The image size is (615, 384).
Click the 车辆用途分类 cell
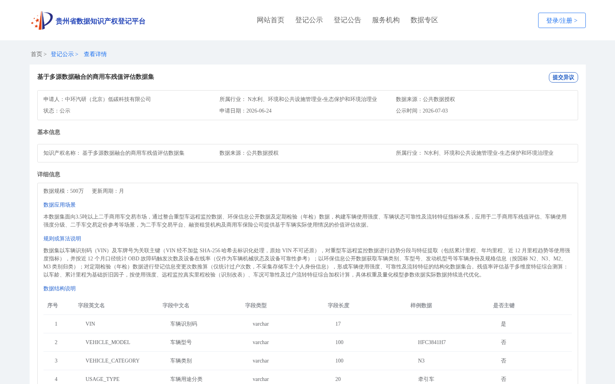tap(186, 379)
